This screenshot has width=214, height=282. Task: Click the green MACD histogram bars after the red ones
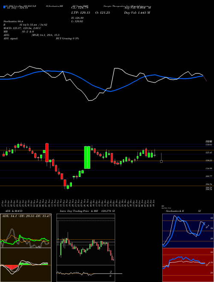[25, 264]
